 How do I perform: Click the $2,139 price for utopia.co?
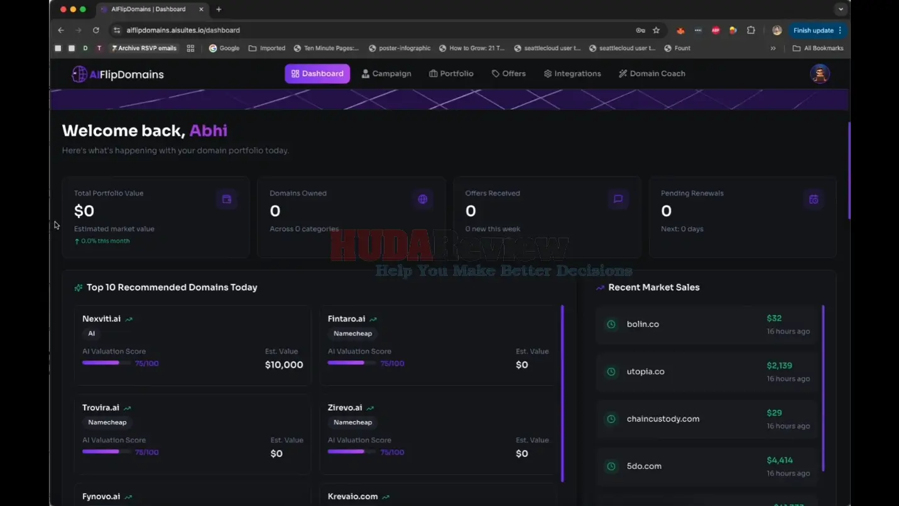pos(779,366)
